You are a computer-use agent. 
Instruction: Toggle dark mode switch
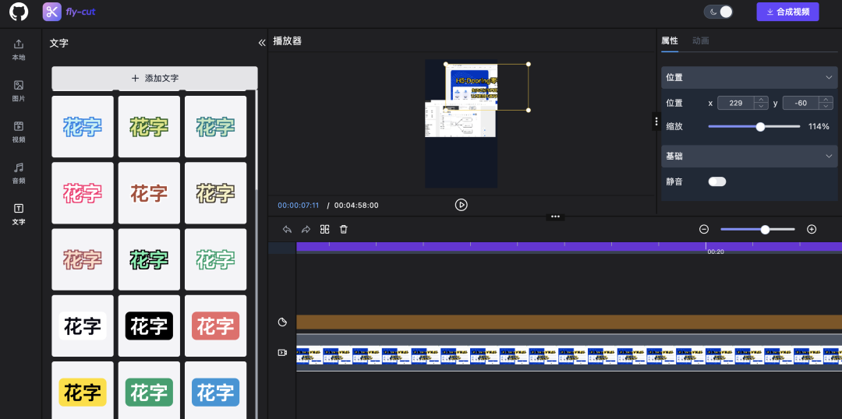(719, 12)
